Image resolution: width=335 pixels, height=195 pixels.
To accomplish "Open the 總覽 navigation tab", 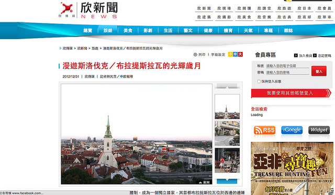I will click(88, 30).
